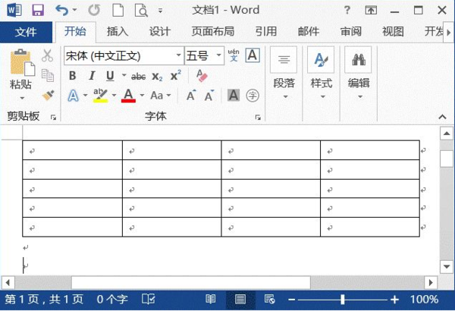Zoom out with minus button
Image resolution: width=455 pixels, height=311 pixels.
click(292, 300)
